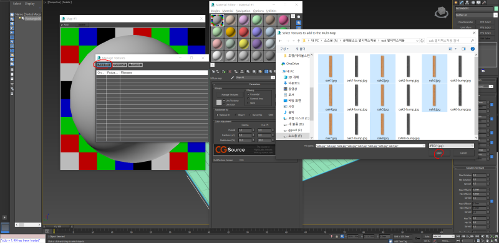Click gray color swatch beside Use Color
Image resolution: width=499 pixels, height=243 pixels.
pos(219,102)
